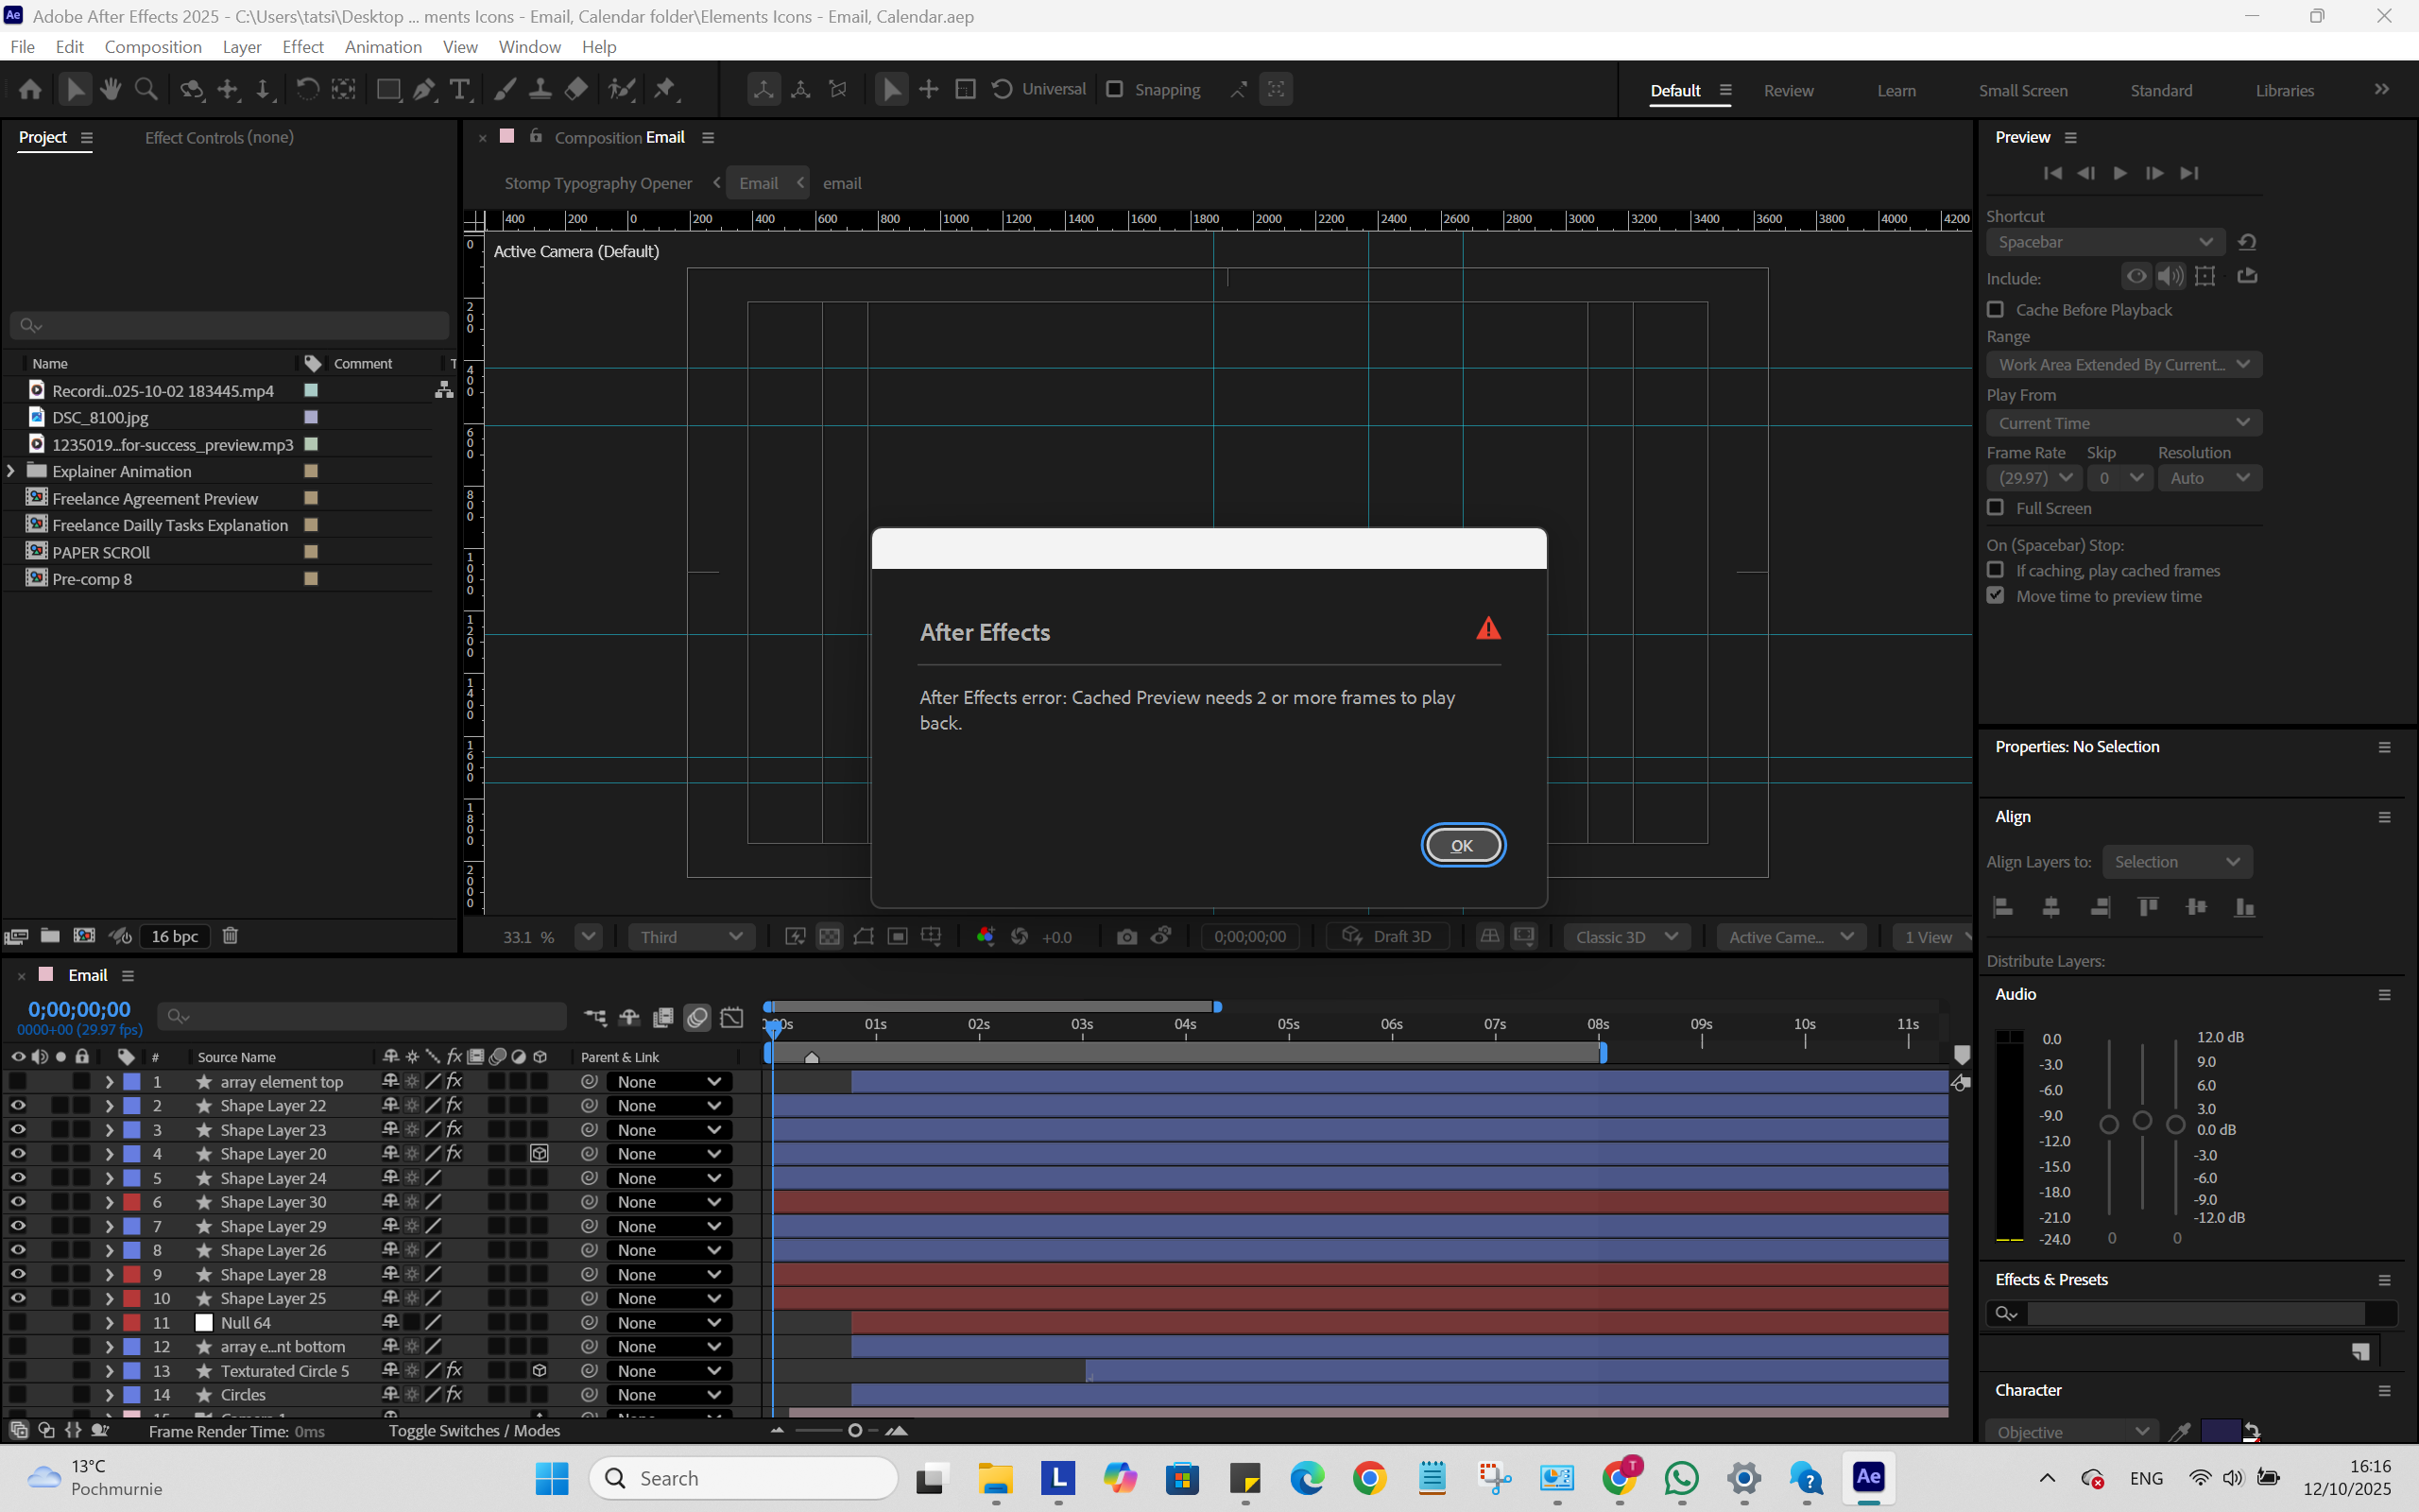The width and height of the screenshot is (2419, 1512).
Task: Select the Zoom tool magnifier
Action: tap(146, 90)
